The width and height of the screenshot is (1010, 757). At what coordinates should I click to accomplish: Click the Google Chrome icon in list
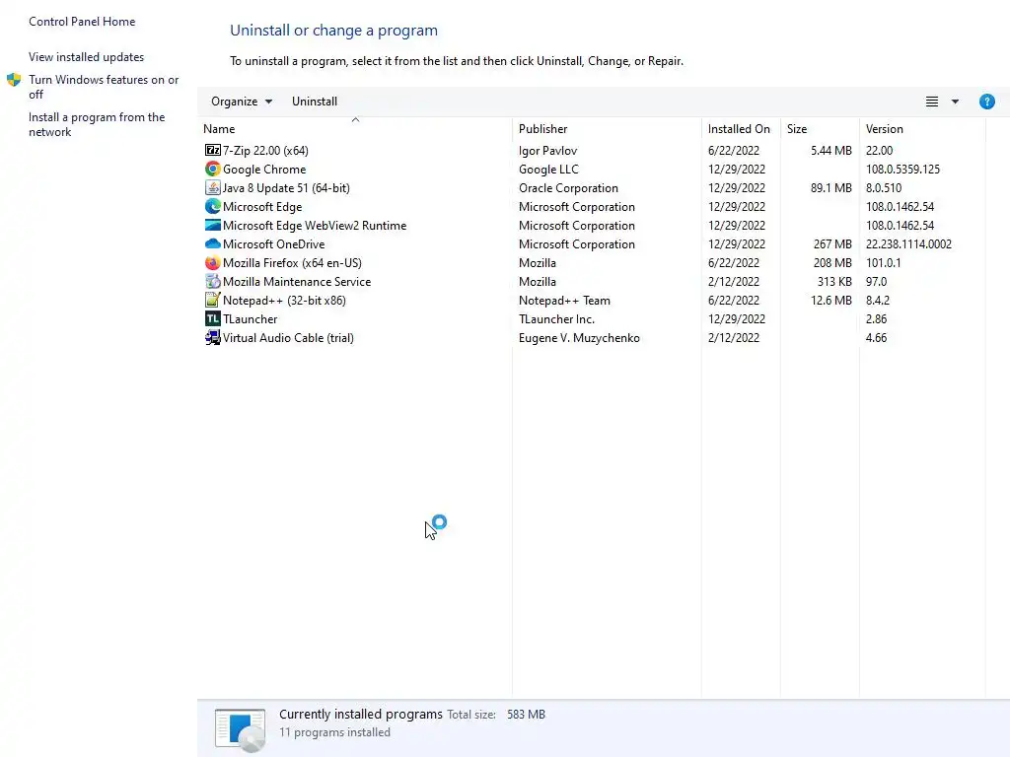pyautogui.click(x=213, y=169)
